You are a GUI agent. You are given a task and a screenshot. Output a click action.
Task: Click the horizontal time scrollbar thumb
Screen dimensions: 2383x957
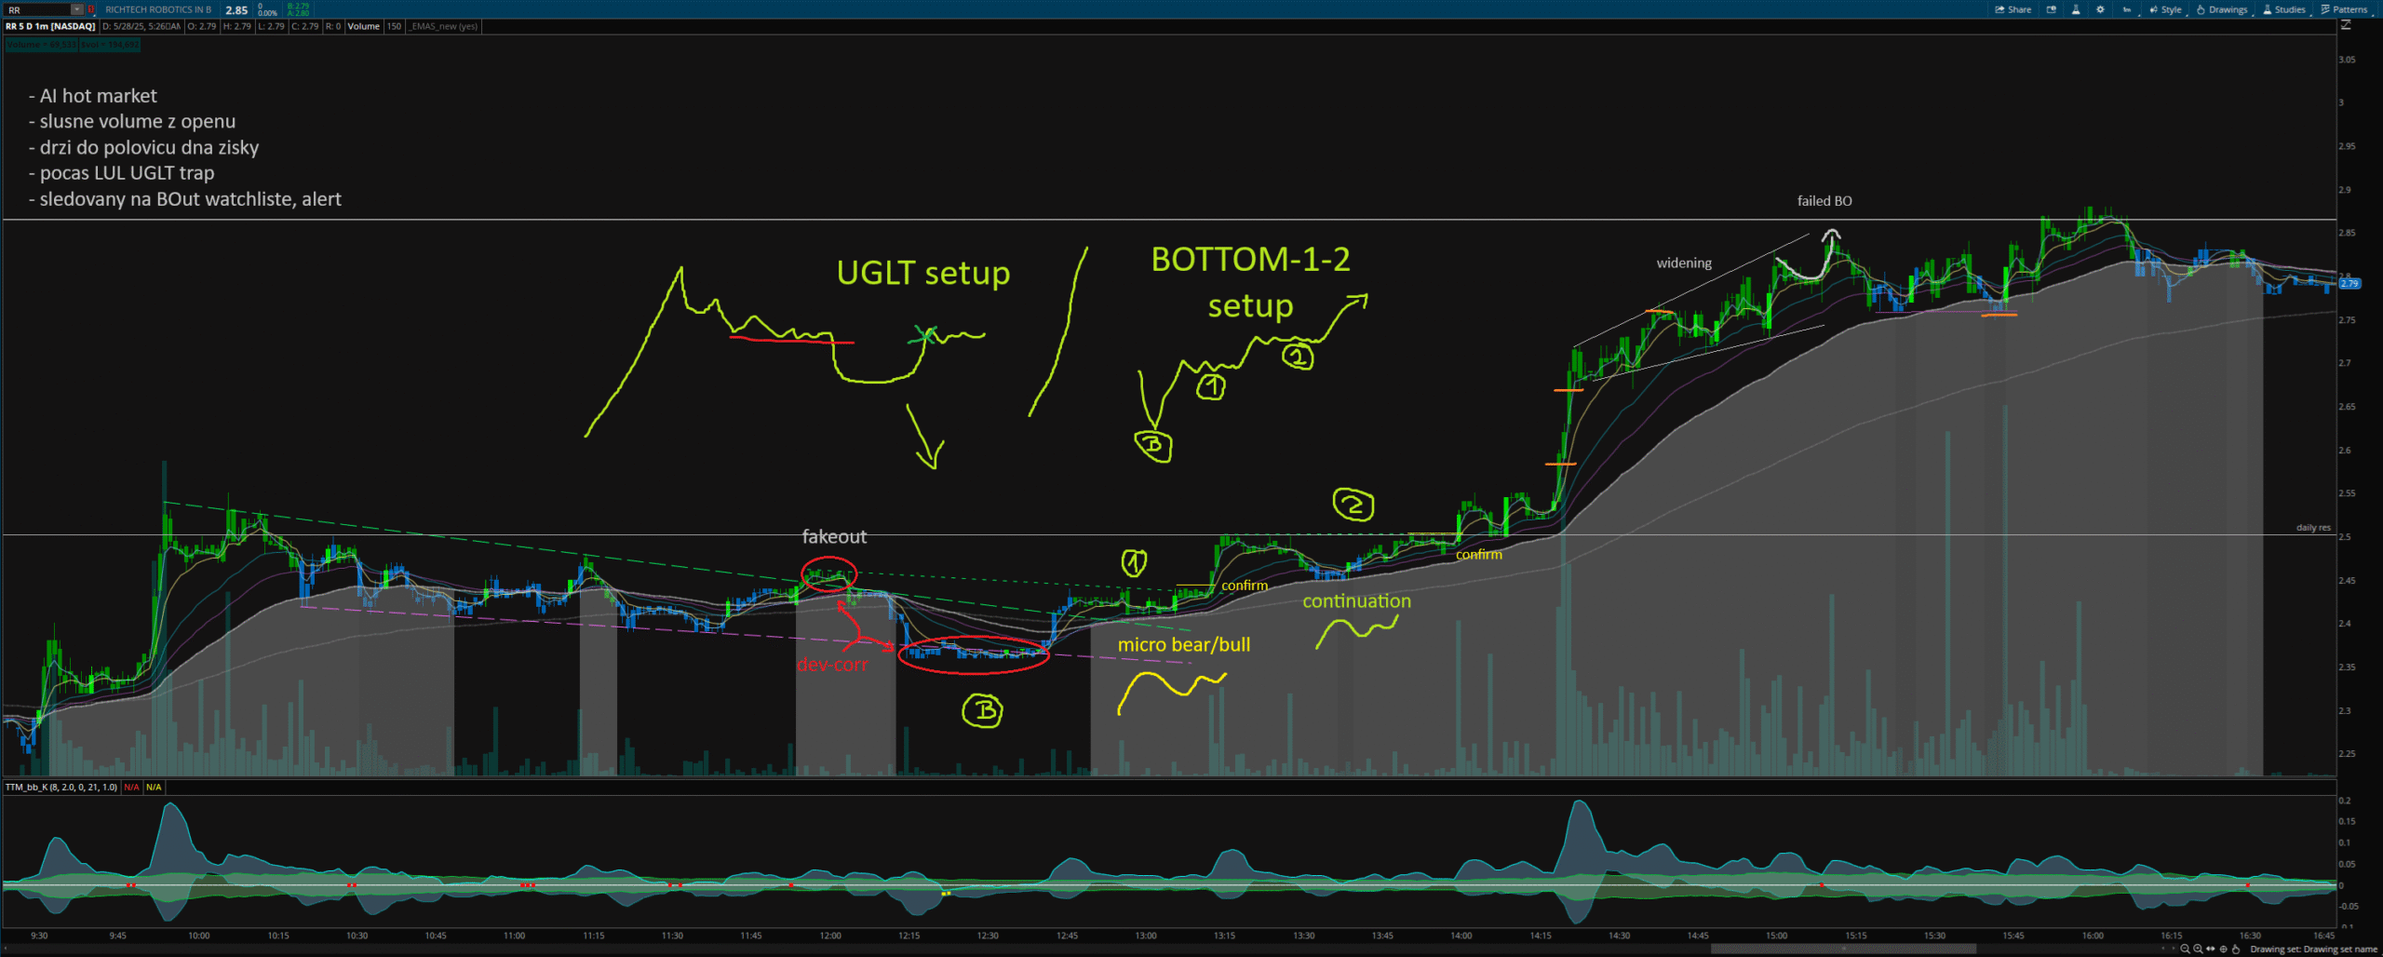(1843, 950)
